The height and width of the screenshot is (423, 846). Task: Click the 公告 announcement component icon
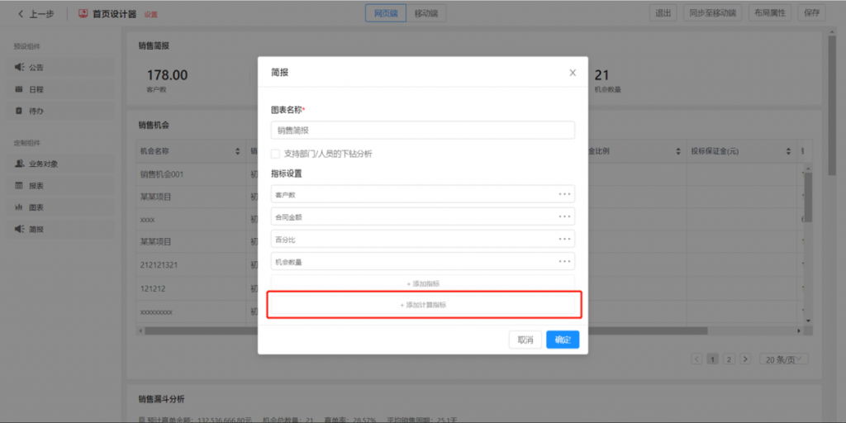[x=19, y=68]
